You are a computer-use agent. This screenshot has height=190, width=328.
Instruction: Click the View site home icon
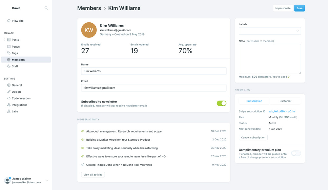(9, 21)
